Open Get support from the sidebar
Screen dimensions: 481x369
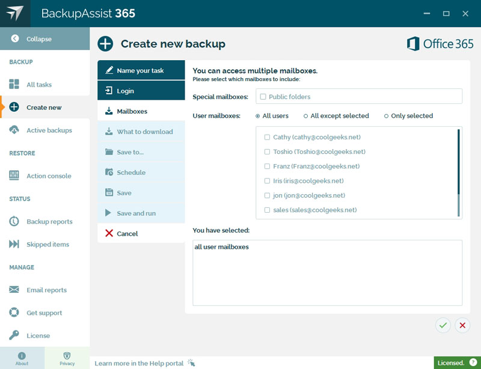[44, 313]
